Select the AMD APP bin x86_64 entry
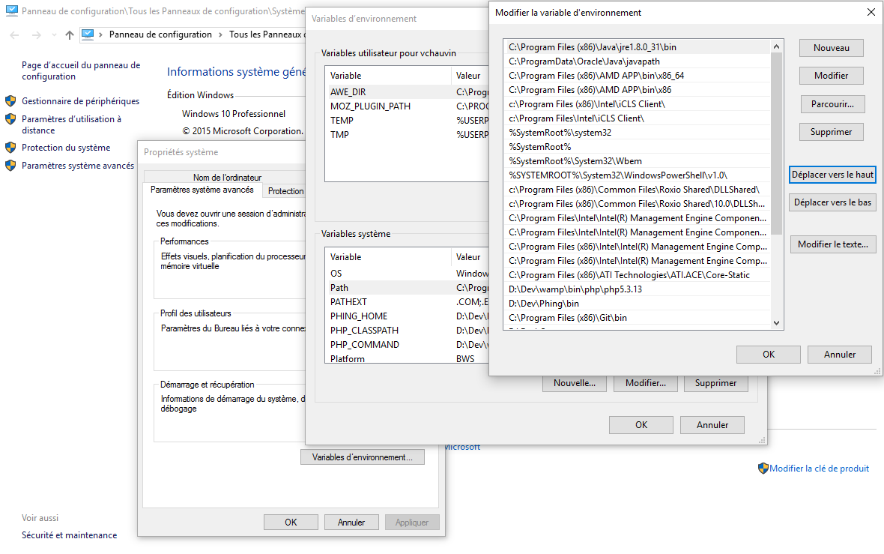This screenshot has width=884, height=554. [x=637, y=76]
